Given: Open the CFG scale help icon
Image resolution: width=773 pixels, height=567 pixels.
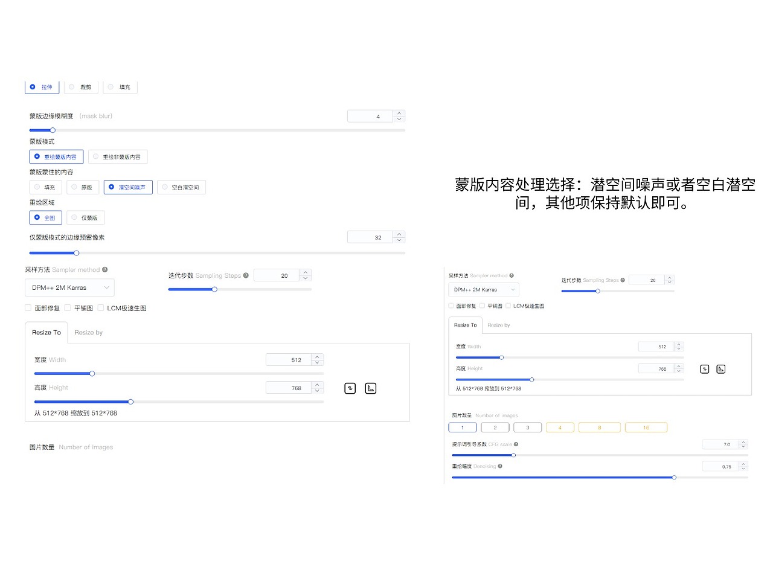Looking at the screenshot, I should tap(516, 444).
